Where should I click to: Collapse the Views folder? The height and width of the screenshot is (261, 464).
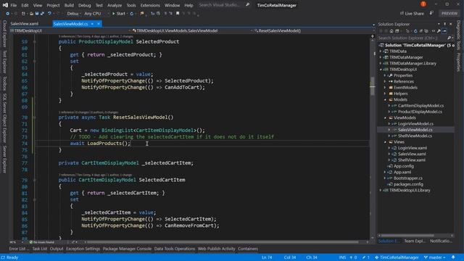click(x=385, y=142)
